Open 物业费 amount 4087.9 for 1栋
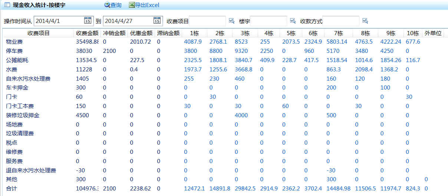The width and height of the screenshot is (448, 196). point(193,42)
